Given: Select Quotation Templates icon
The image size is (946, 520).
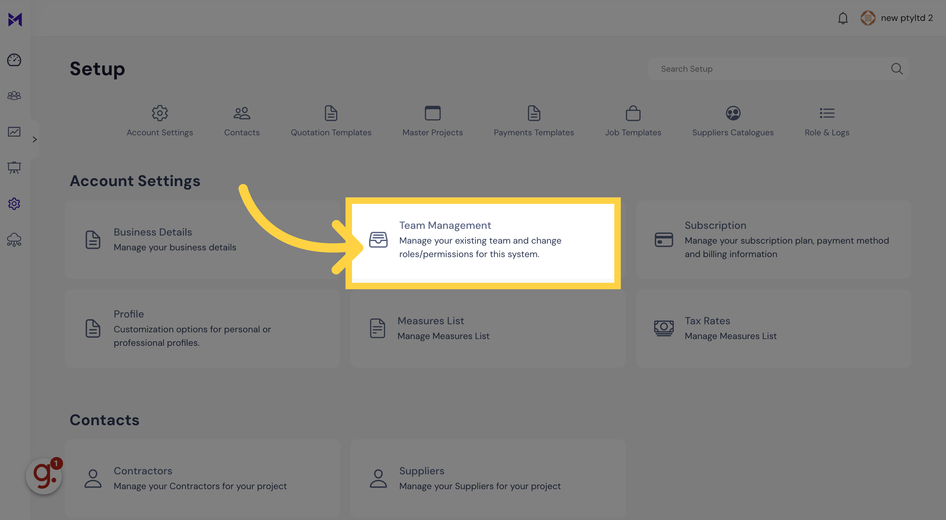Looking at the screenshot, I should [x=331, y=112].
